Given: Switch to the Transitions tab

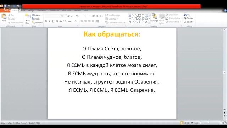Looking at the screenshot, I should 42,10.
